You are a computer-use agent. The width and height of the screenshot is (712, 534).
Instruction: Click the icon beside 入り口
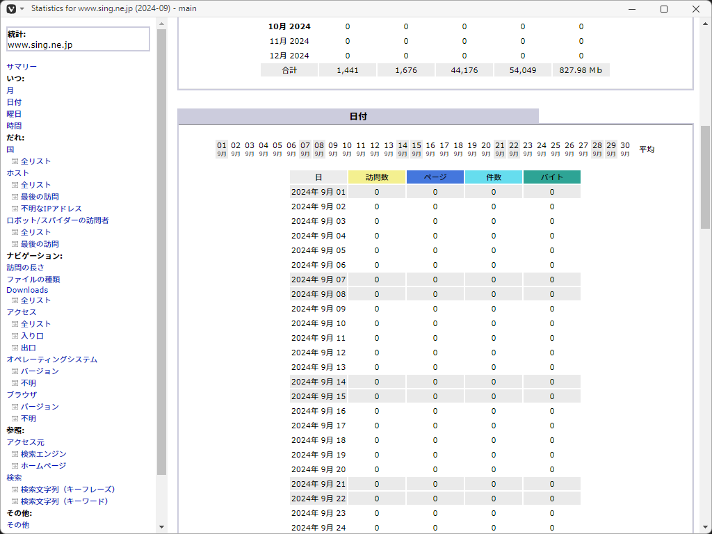(x=15, y=336)
